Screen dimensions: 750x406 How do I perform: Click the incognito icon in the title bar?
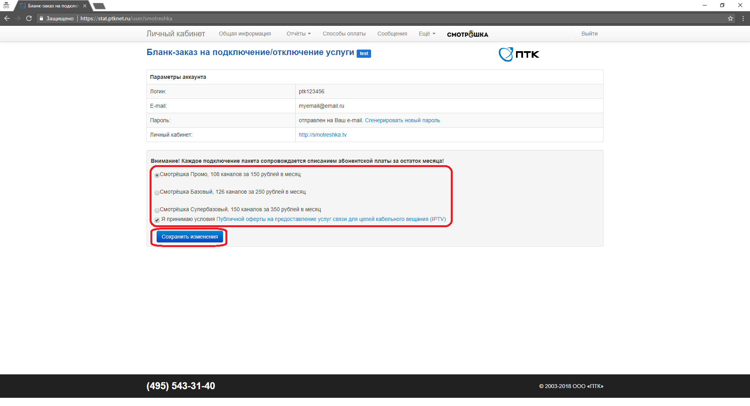tap(6, 5)
